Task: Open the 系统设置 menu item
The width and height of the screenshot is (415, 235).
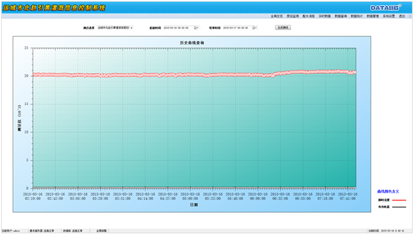Action: (x=389, y=16)
